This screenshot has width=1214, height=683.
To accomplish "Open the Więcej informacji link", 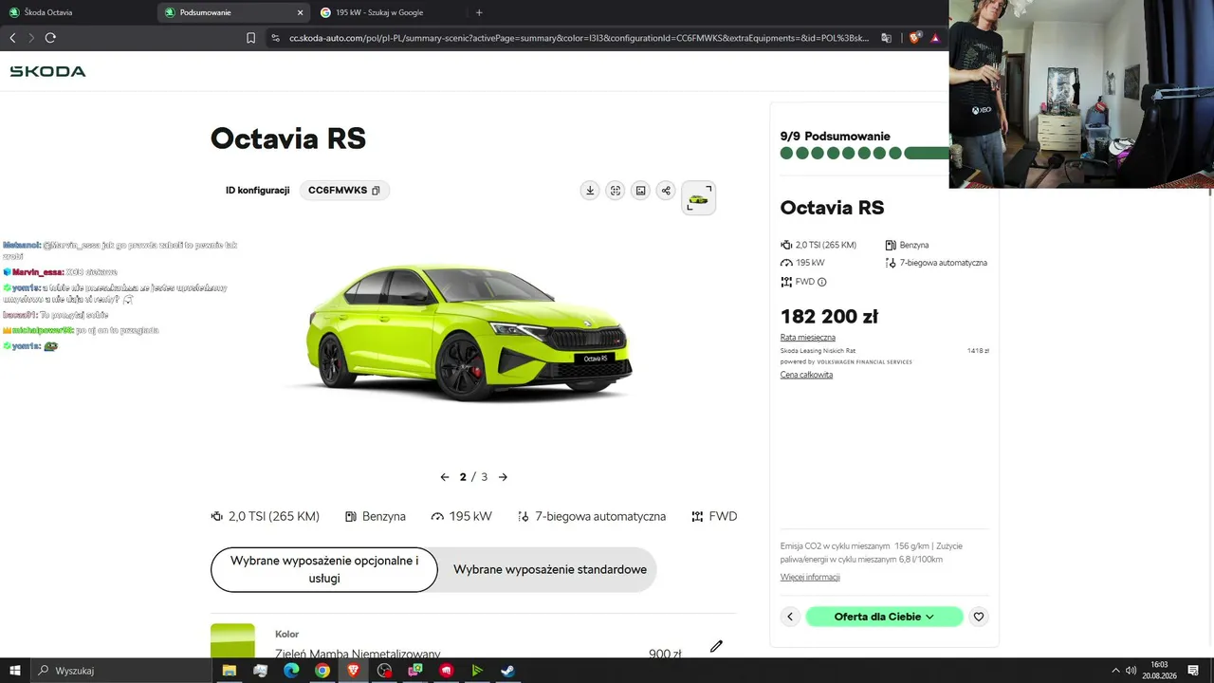I will 810,577.
